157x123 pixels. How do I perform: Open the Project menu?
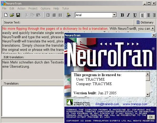click(33, 8)
